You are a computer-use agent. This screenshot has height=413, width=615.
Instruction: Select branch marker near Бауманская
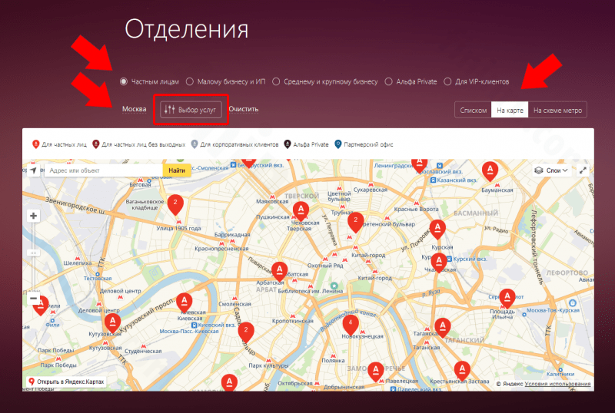click(490, 171)
